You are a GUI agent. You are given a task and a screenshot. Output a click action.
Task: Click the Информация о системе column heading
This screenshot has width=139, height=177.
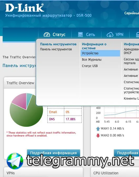(94, 46)
